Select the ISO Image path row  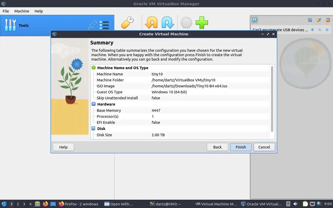(181, 86)
